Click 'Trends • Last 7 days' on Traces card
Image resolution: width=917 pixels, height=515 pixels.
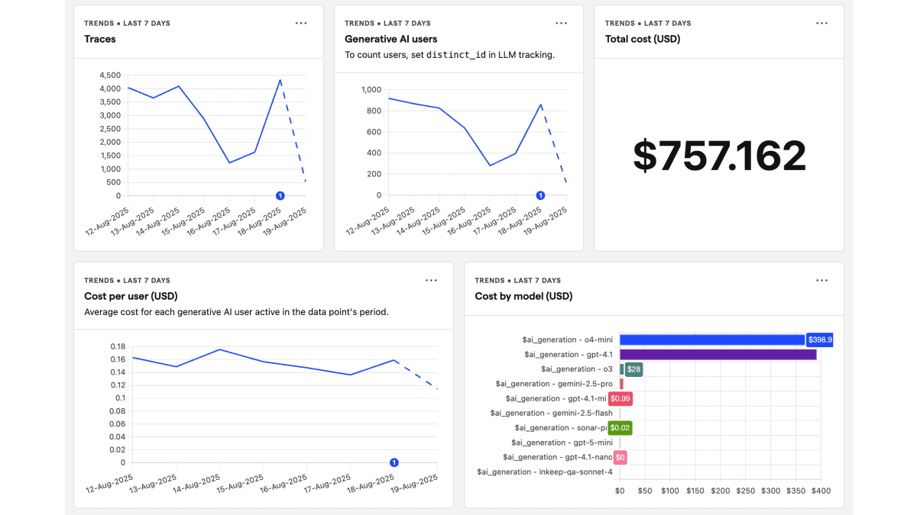point(127,24)
